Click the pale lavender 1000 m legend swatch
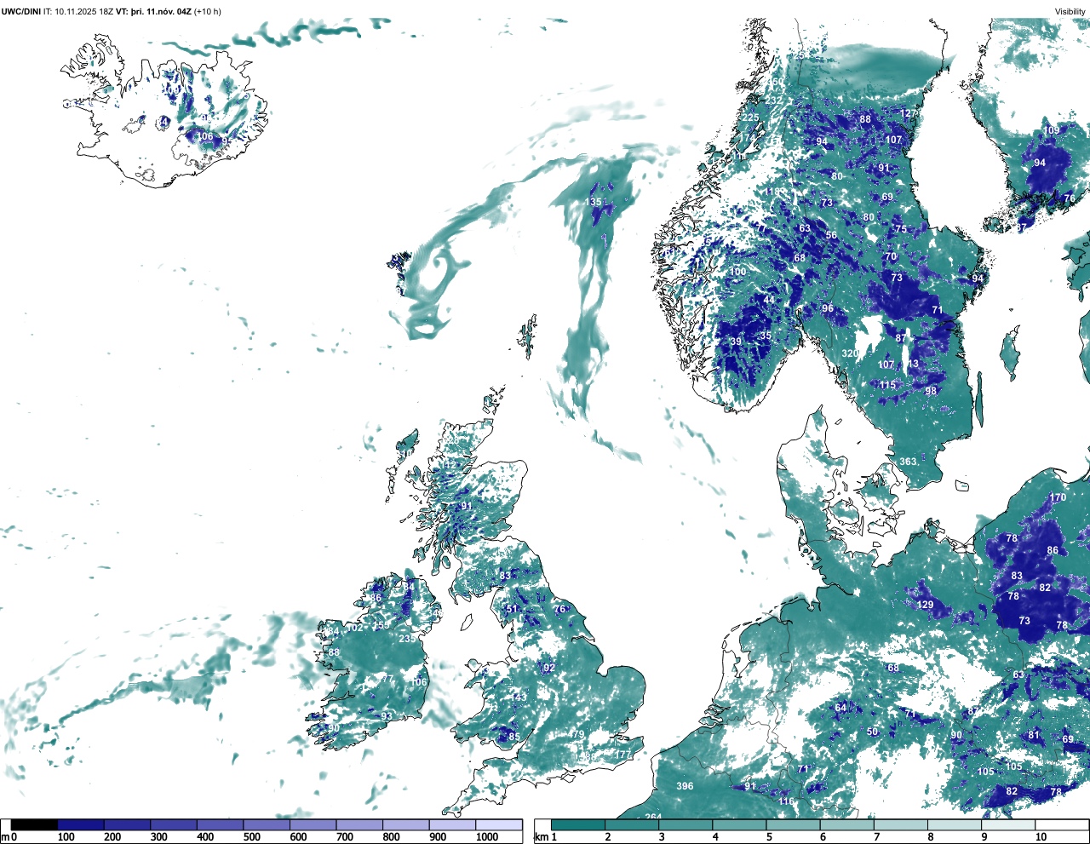The height and width of the screenshot is (844, 1090). [498, 824]
